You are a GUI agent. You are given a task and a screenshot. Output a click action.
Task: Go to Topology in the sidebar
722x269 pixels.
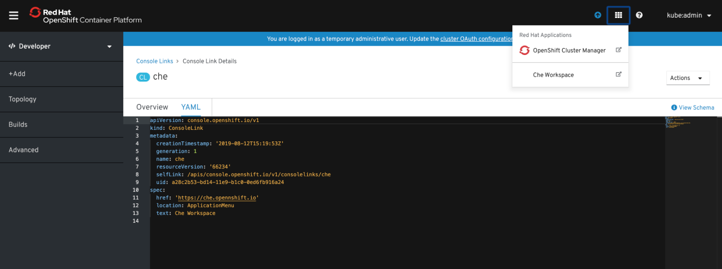coord(22,99)
